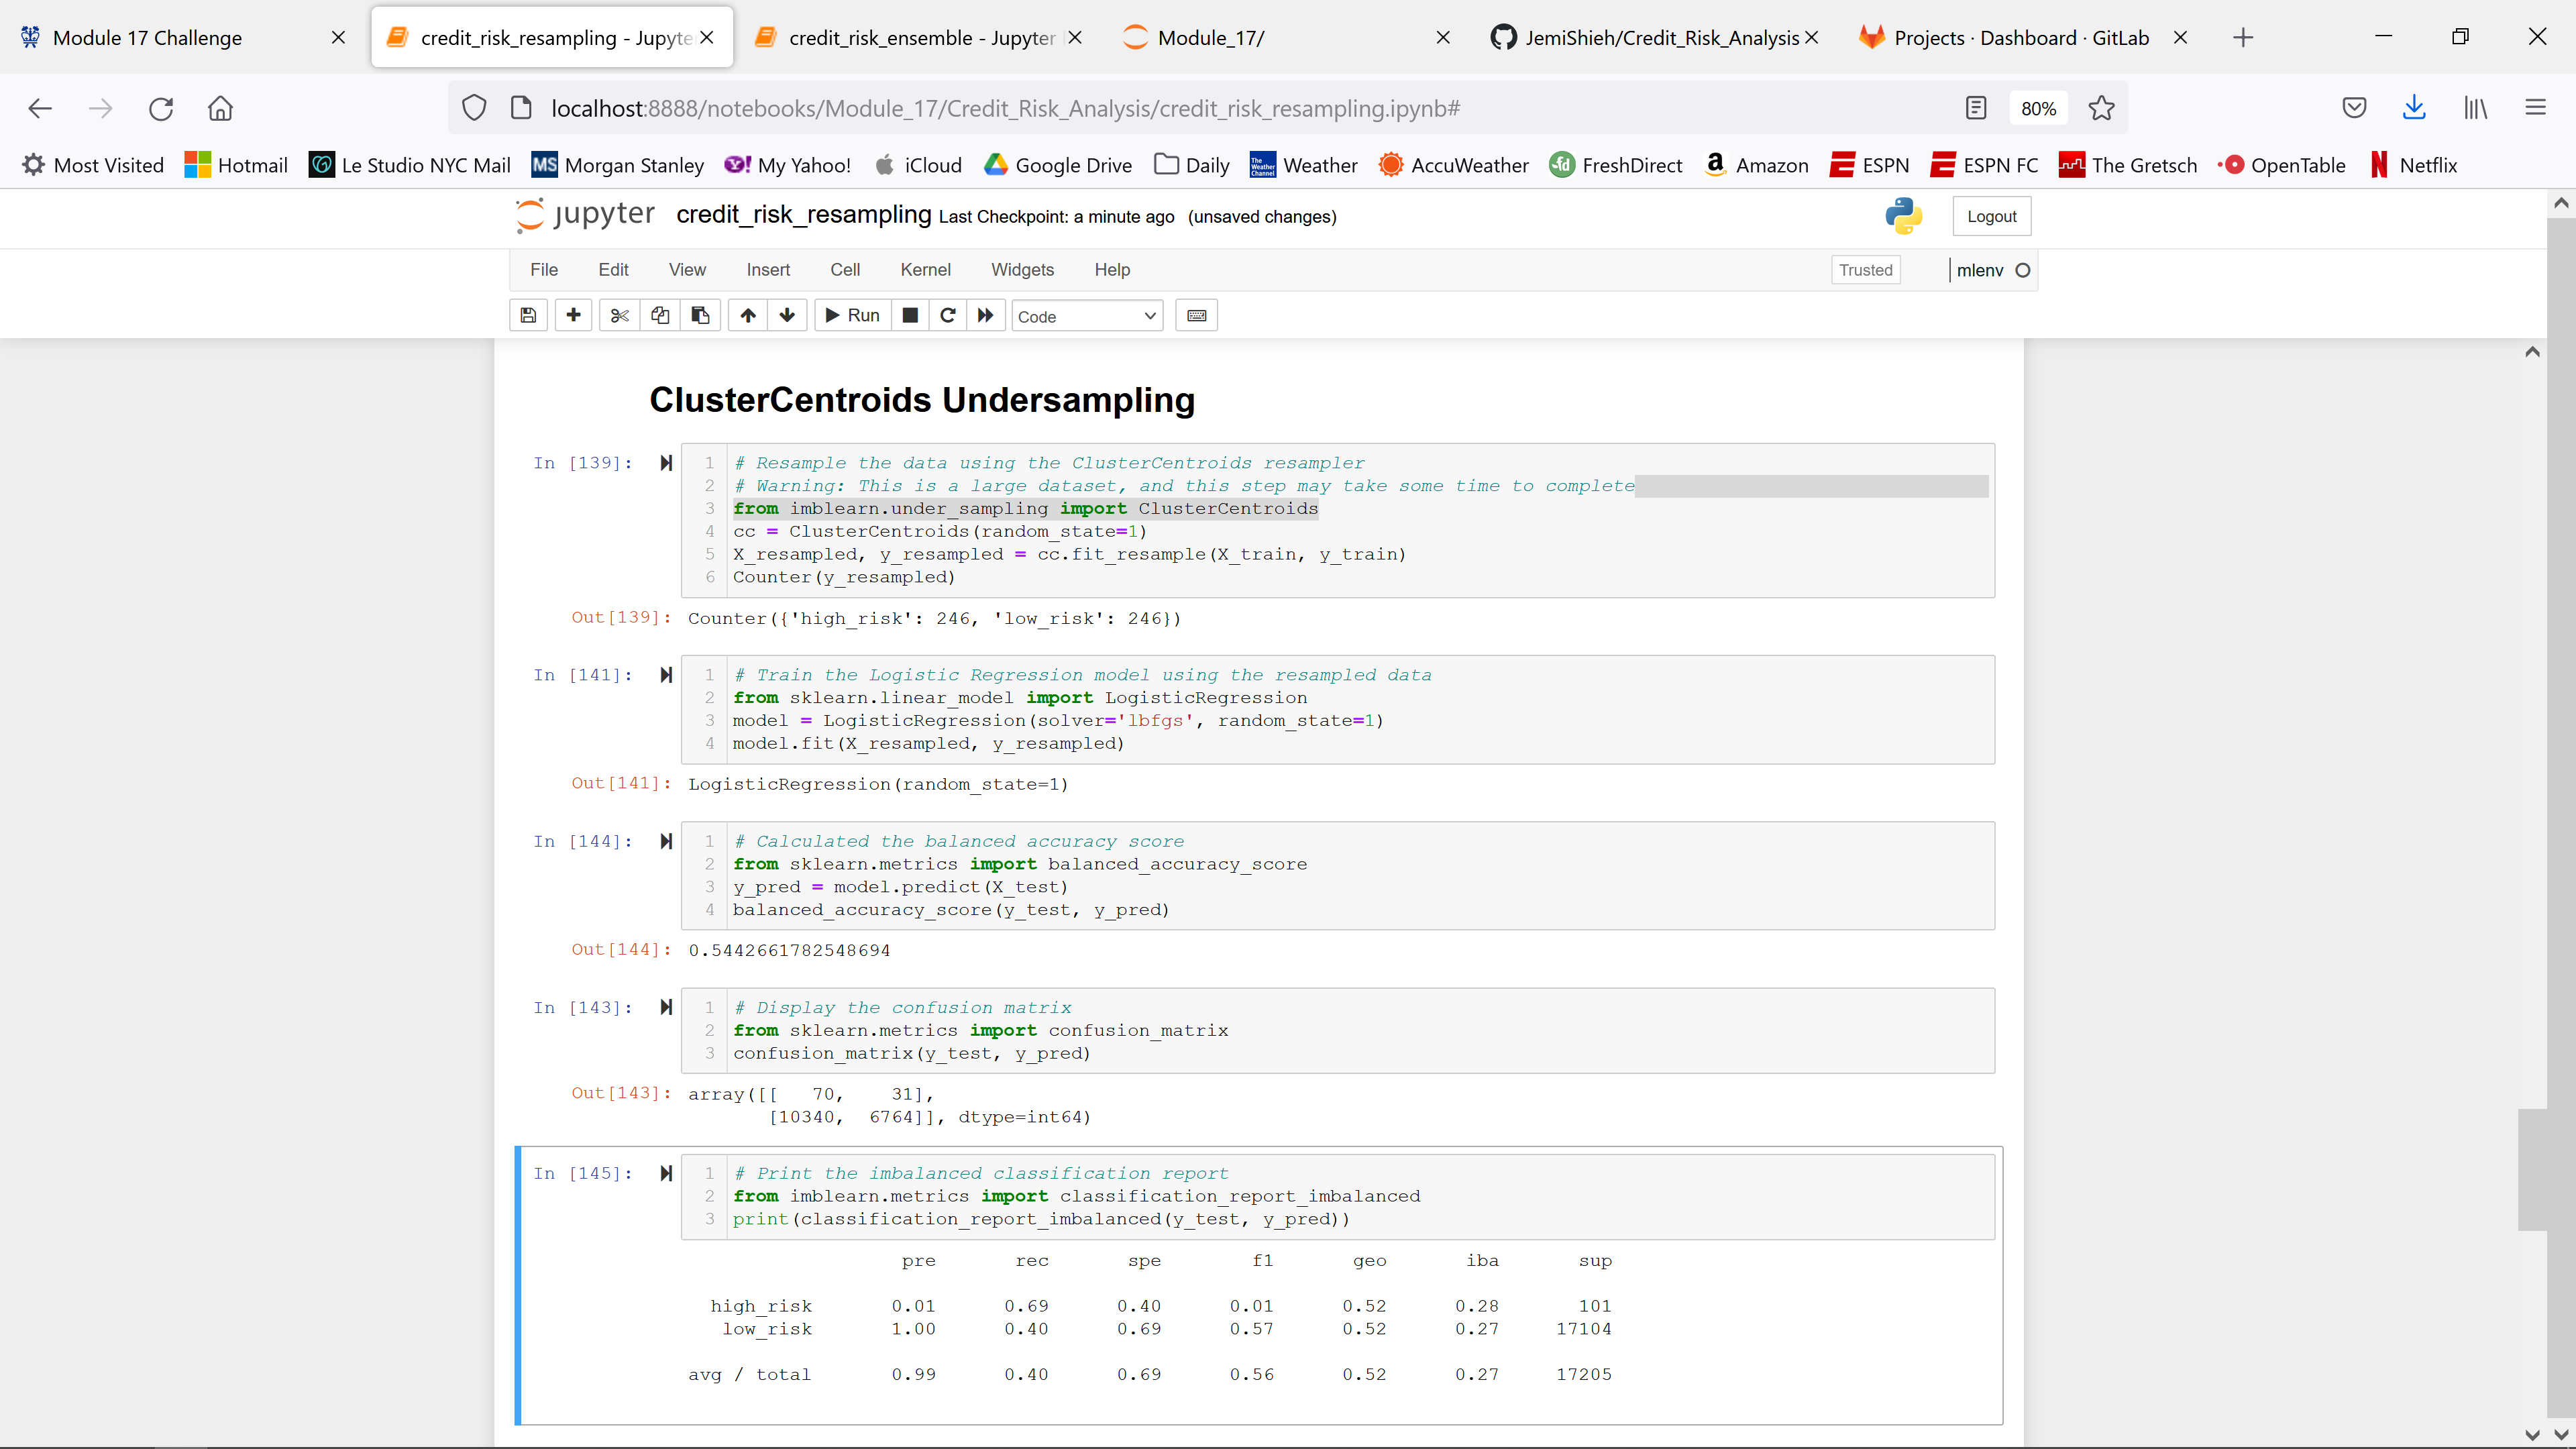Viewport: 2576px width, 1449px height.
Task: Rename notebook via credit_risk_resampling title
Action: coord(803,215)
